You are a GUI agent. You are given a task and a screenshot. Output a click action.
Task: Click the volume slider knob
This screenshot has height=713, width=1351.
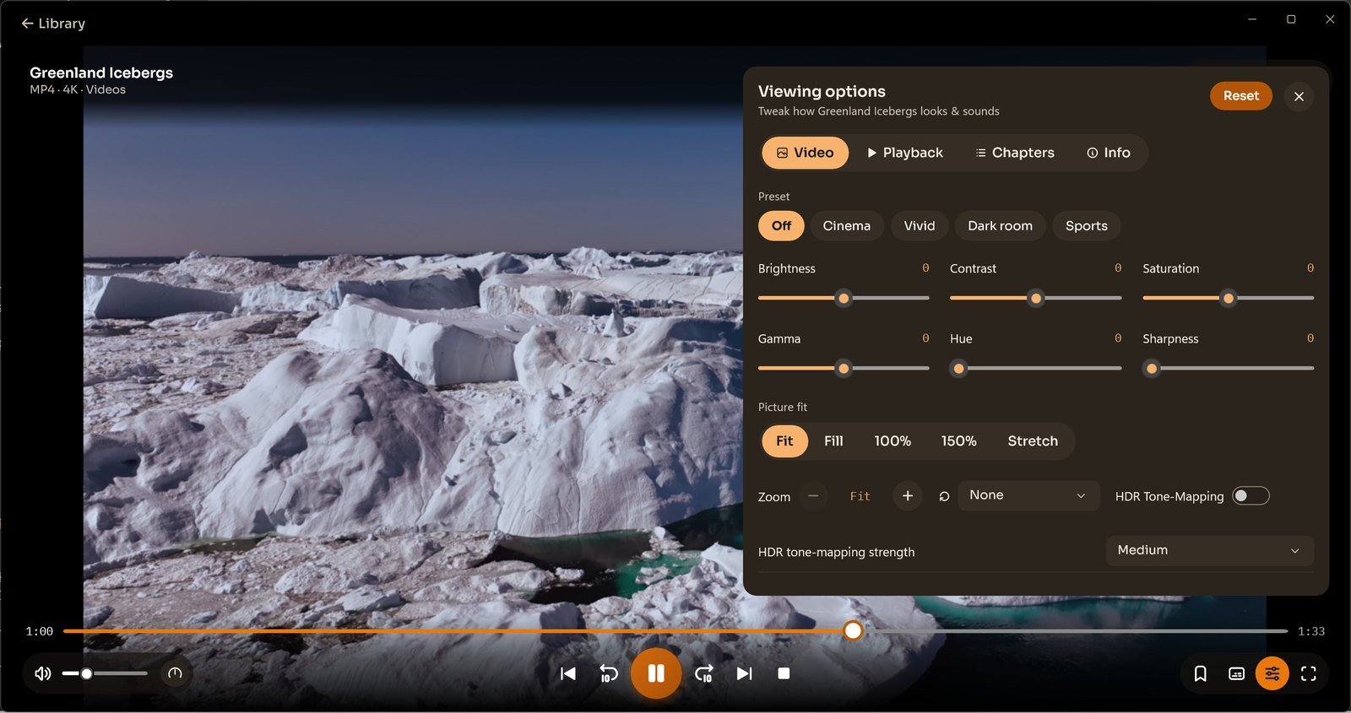87,673
